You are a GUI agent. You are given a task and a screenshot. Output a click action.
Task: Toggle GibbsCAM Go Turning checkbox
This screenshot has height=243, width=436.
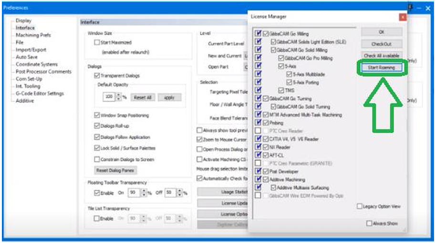pyautogui.click(x=266, y=98)
